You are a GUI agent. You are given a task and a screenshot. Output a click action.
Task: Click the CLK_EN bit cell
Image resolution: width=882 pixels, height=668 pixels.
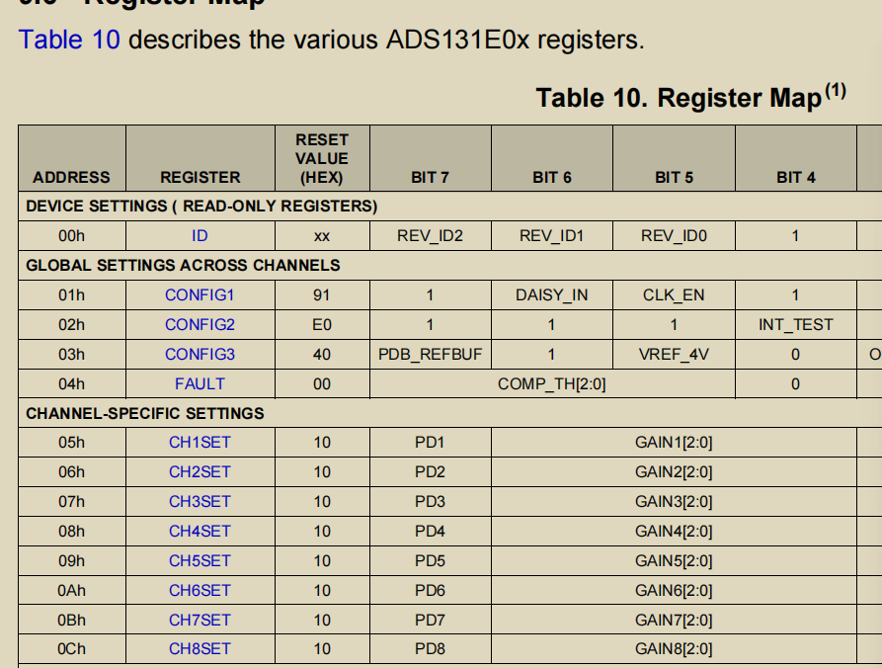click(674, 294)
